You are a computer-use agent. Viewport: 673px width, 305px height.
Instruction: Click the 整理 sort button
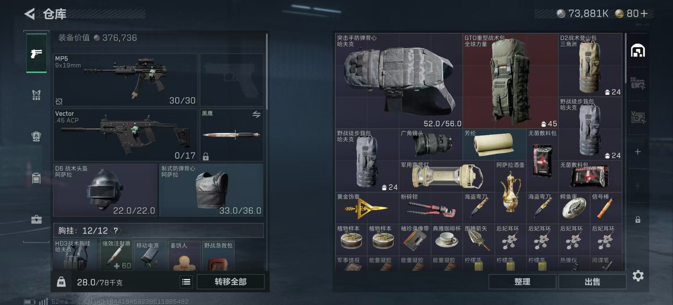click(522, 282)
